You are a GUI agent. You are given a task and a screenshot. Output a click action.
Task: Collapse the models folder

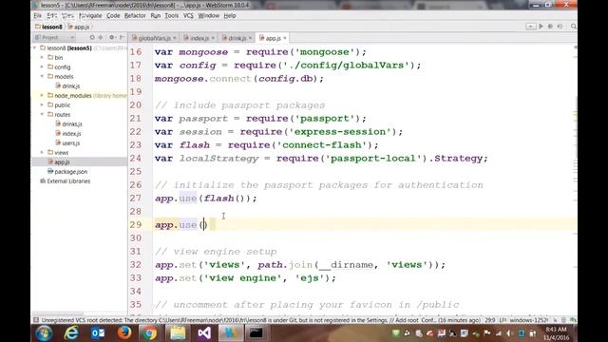[x=42, y=76]
